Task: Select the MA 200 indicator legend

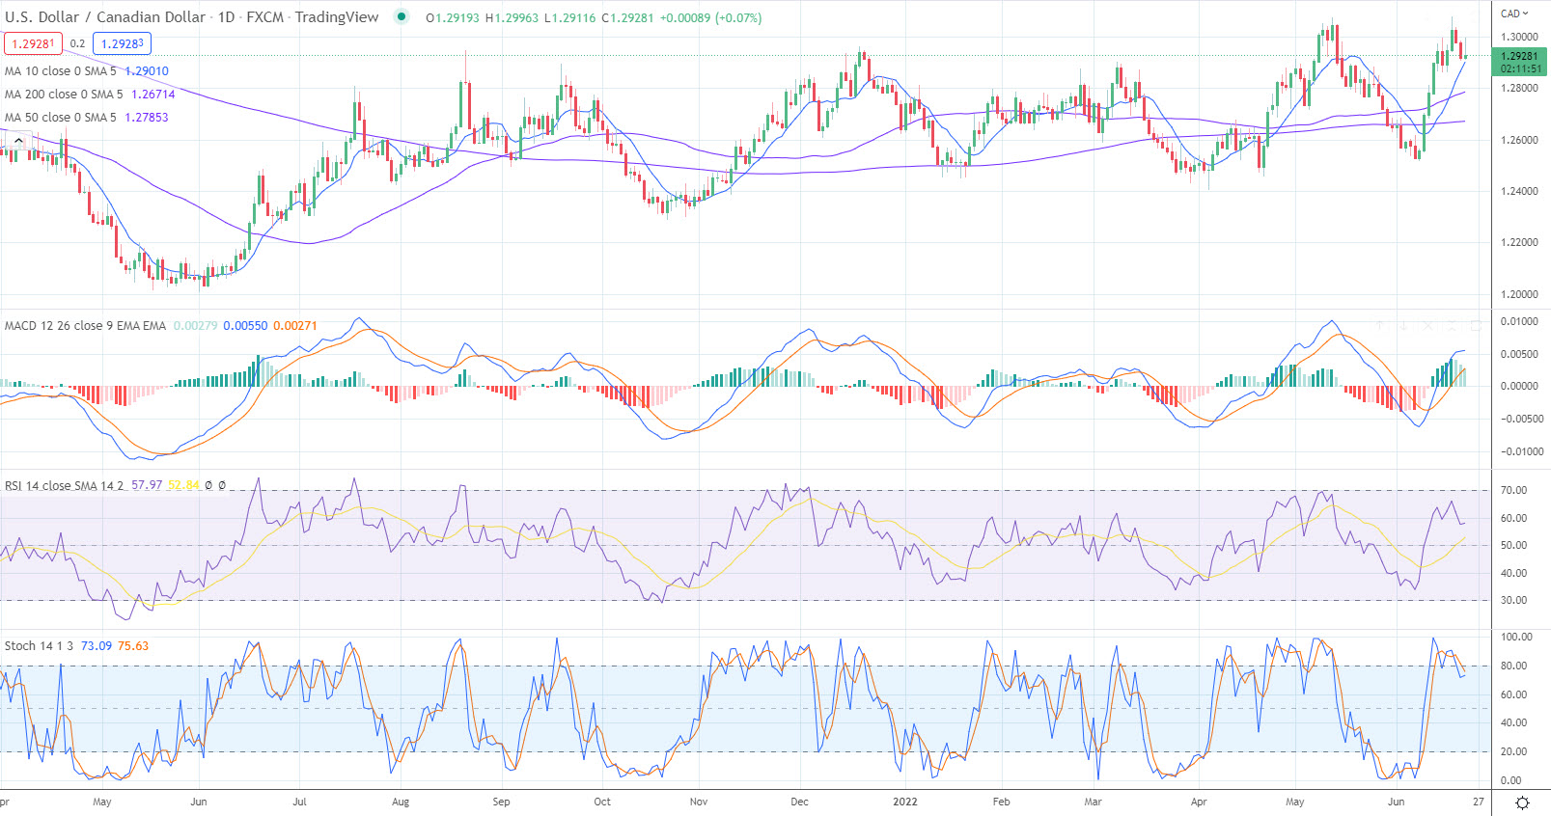Action: point(64,95)
